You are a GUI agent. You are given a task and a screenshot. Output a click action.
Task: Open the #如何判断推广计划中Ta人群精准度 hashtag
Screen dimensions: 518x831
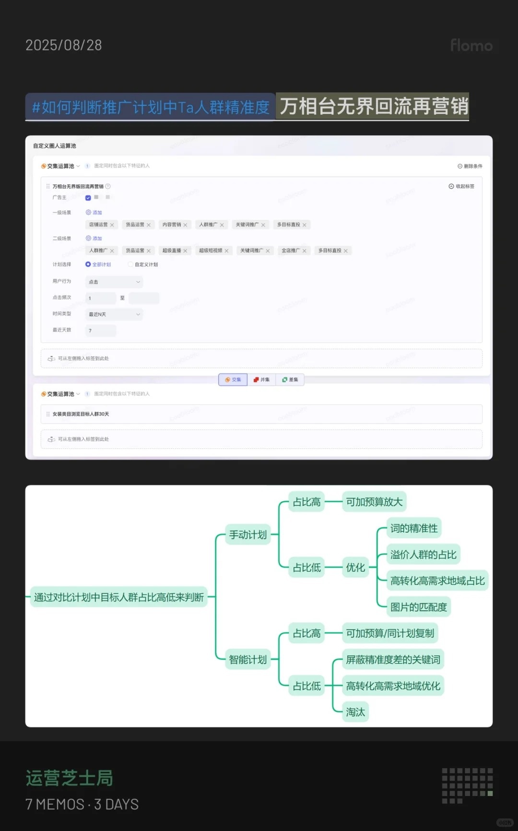coord(150,107)
